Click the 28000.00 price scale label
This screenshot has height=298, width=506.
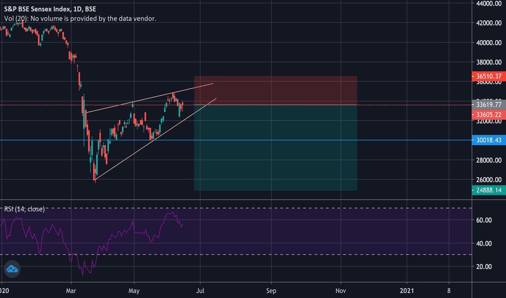pyautogui.click(x=489, y=160)
